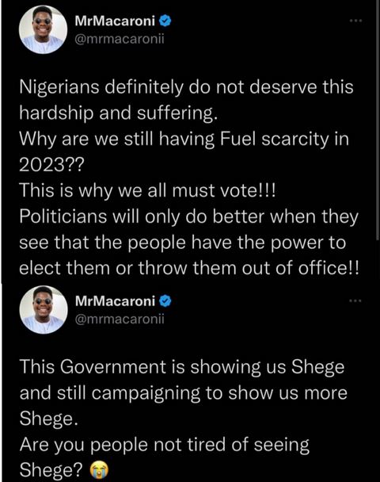
Task: Open MrMacaroni display name on the first tweet
Action: [115, 21]
